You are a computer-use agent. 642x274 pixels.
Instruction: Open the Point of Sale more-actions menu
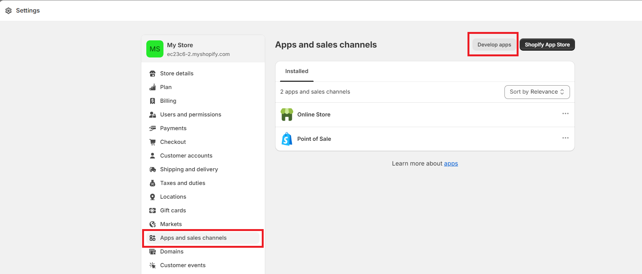coord(565,138)
